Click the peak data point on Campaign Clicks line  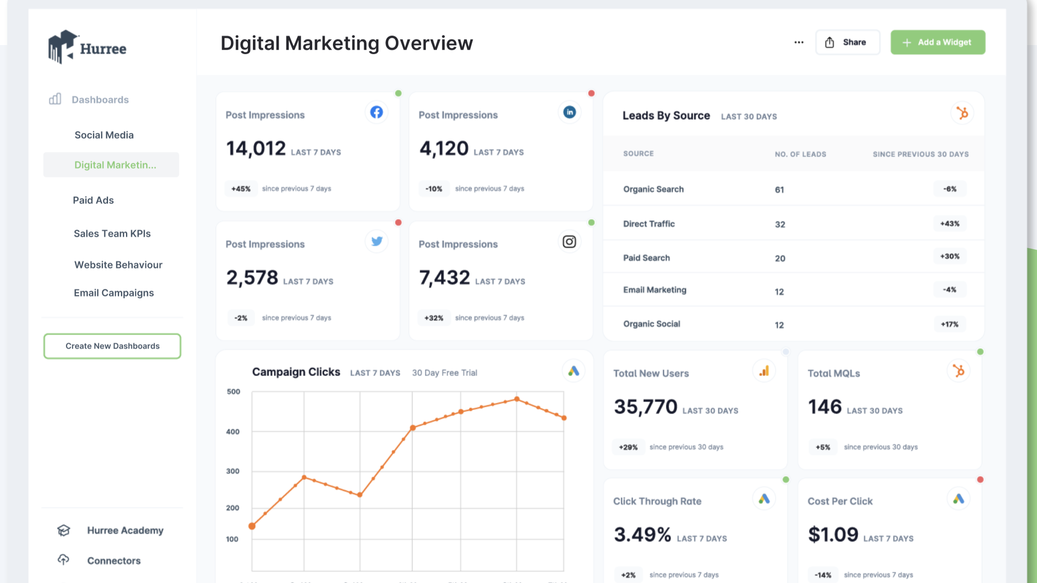tap(517, 399)
